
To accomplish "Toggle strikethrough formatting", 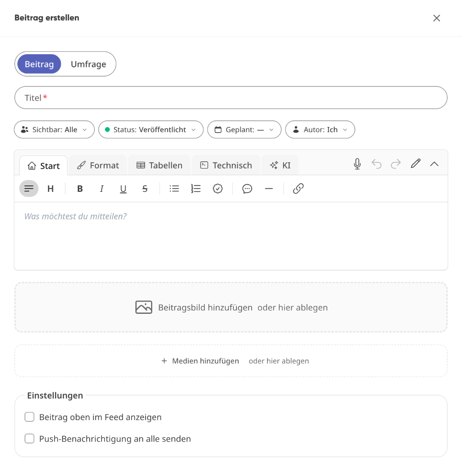I will [145, 188].
